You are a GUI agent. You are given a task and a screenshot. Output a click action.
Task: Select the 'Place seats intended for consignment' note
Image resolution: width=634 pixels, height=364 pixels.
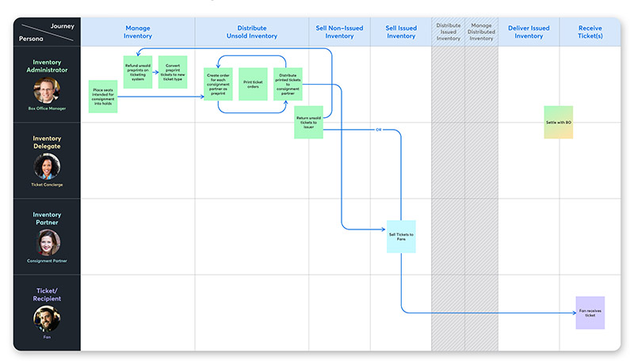coord(103,97)
